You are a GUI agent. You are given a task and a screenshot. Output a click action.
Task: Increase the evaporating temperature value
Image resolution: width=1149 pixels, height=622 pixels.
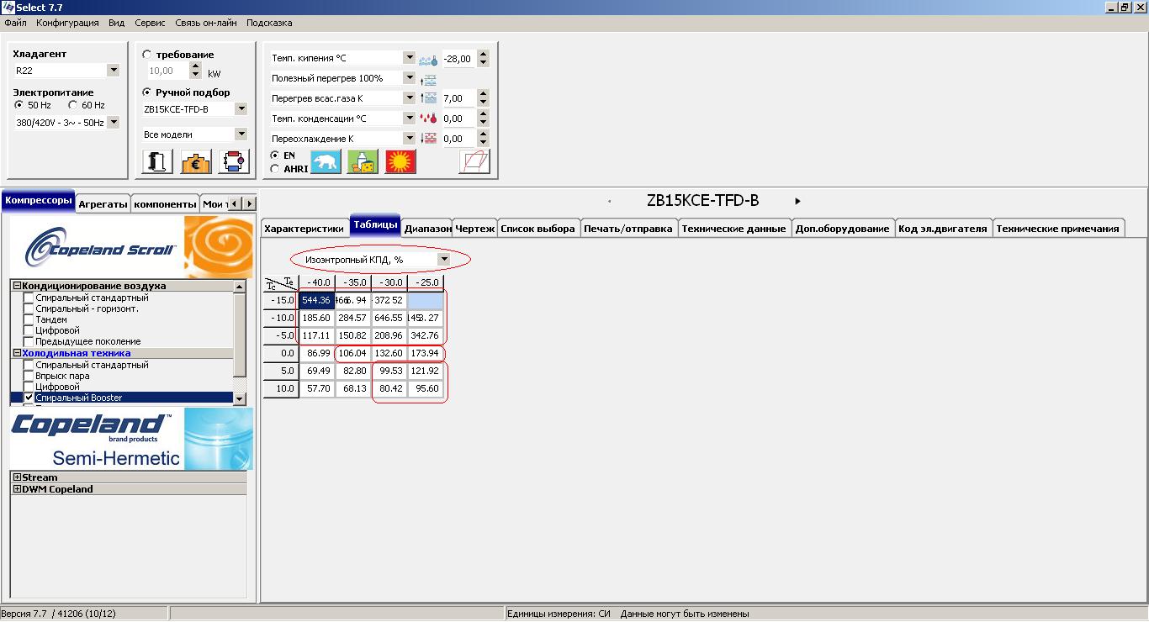point(483,55)
